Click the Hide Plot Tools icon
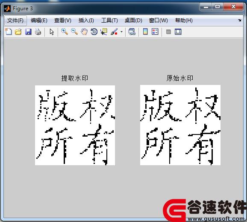The height and width of the screenshot is (222, 247). coord(168,32)
